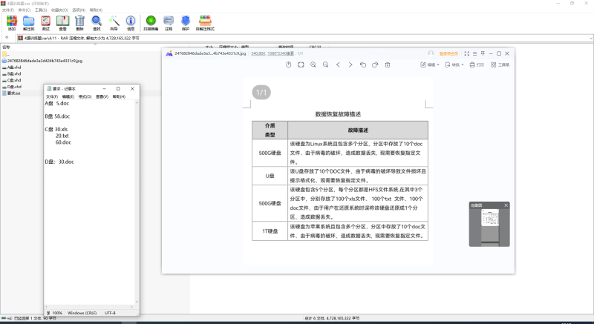Zoom in on the image in viewer

(313, 65)
